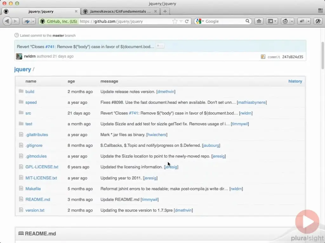Open the src folder link
The width and height of the screenshot is (325, 243).
coord(28,113)
